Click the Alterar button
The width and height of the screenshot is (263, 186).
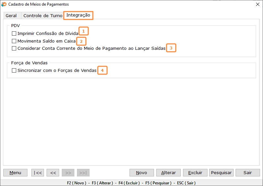[x=169, y=173]
